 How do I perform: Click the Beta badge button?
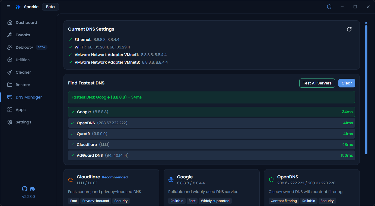tap(50, 7)
